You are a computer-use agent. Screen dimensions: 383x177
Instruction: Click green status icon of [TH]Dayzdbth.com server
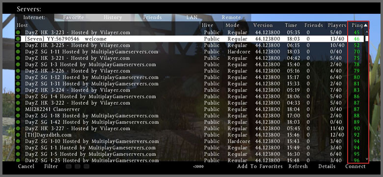coord(18,135)
